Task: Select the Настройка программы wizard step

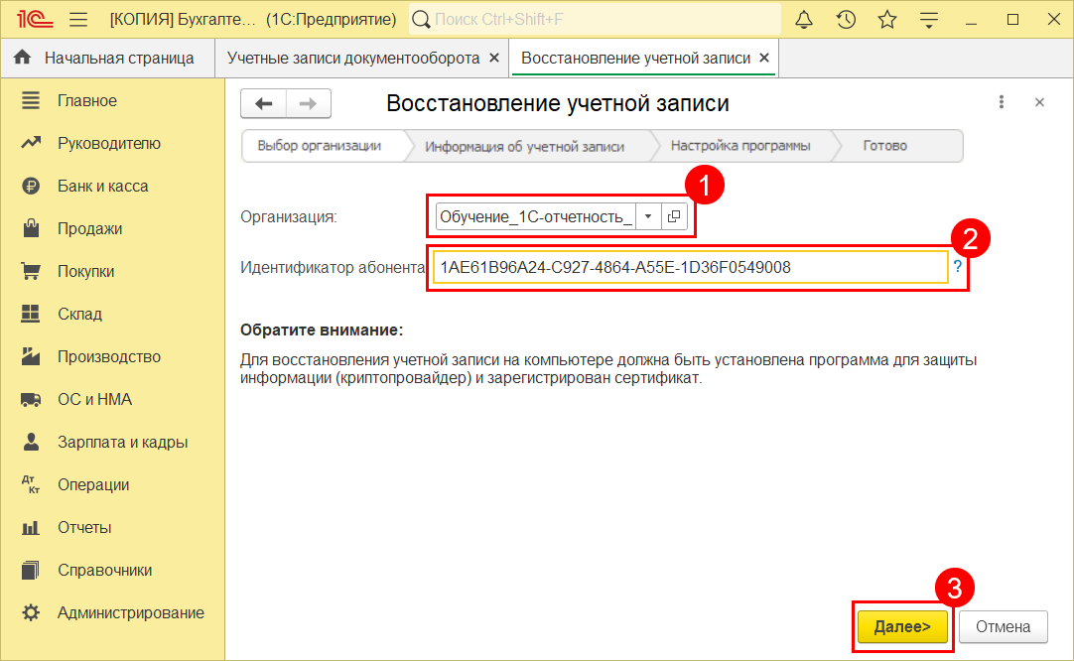Action: pyautogui.click(x=740, y=146)
